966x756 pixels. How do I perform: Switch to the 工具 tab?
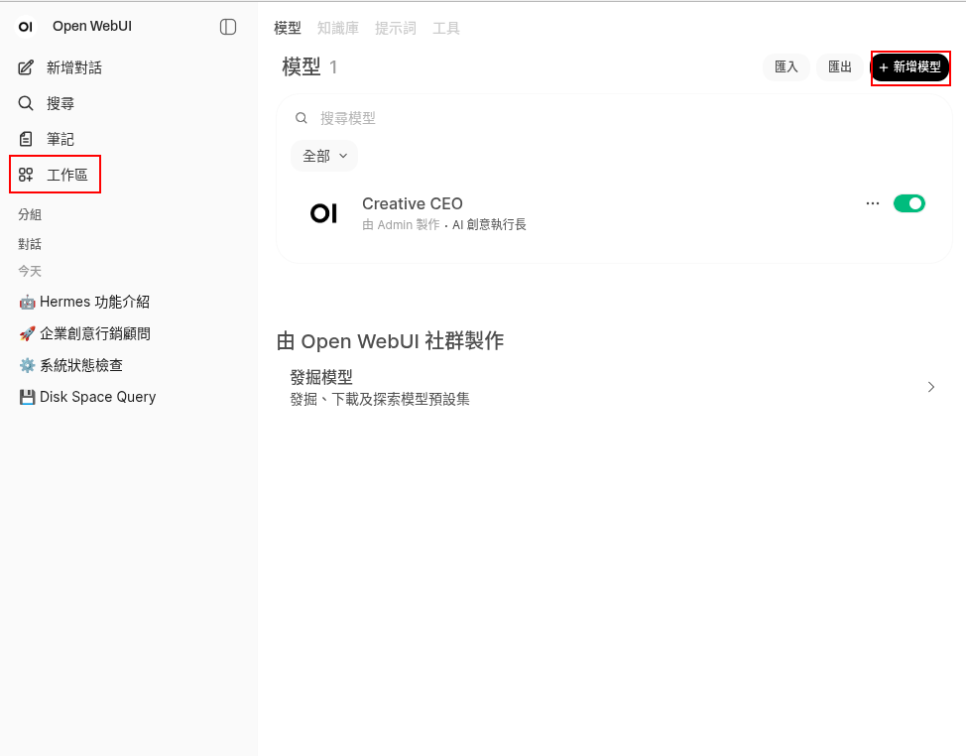click(446, 29)
